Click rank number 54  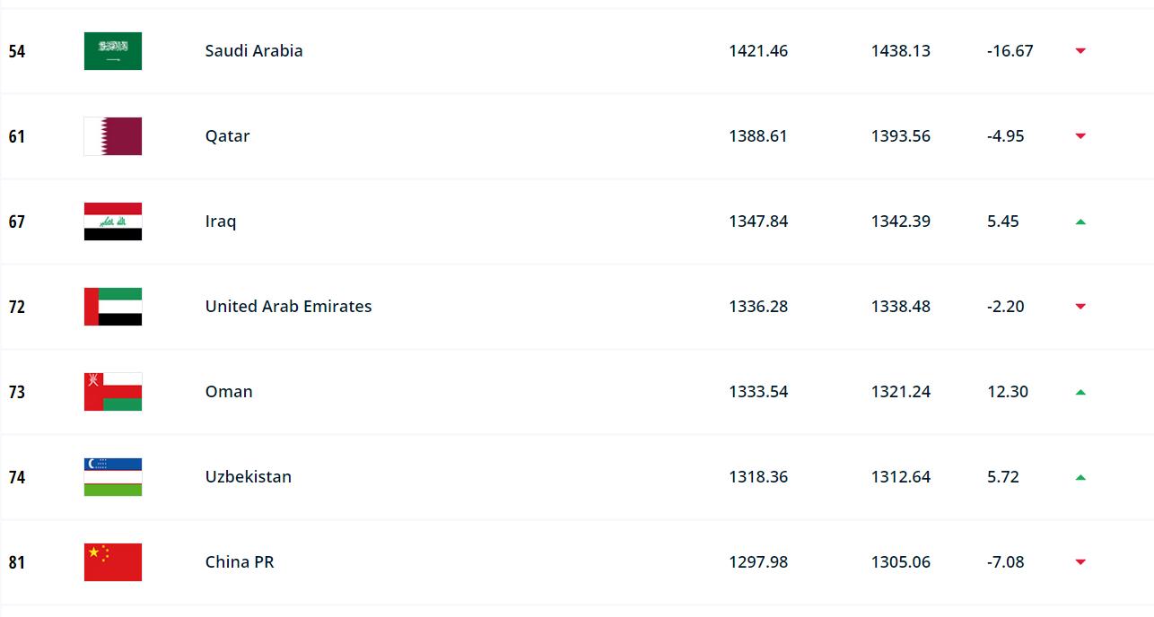[17, 51]
